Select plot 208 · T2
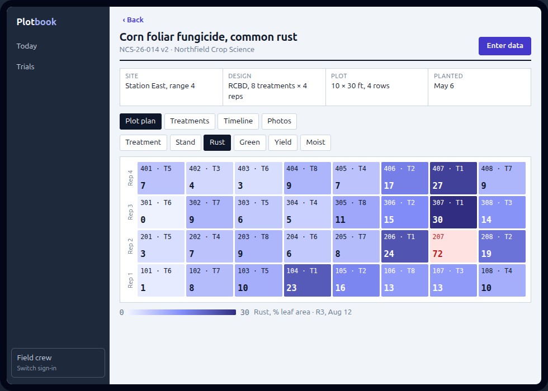Screen dimensions: 548x391 click(x=502, y=246)
